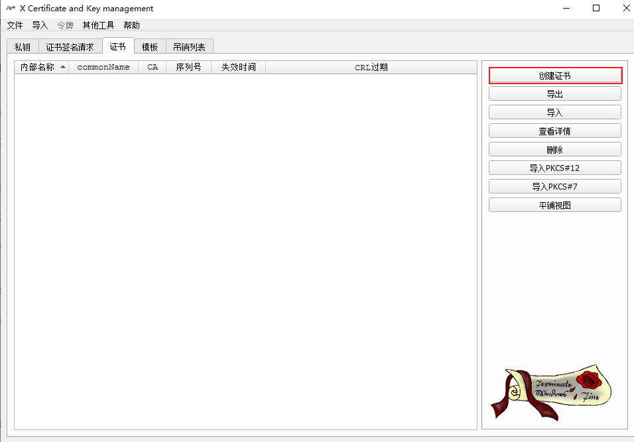Click the commonName column header
Screen dimensions: 634x442
[x=103, y=66]
